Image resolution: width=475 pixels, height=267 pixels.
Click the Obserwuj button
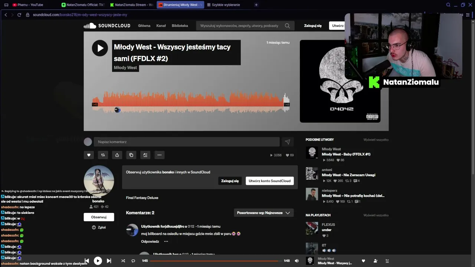99,217
